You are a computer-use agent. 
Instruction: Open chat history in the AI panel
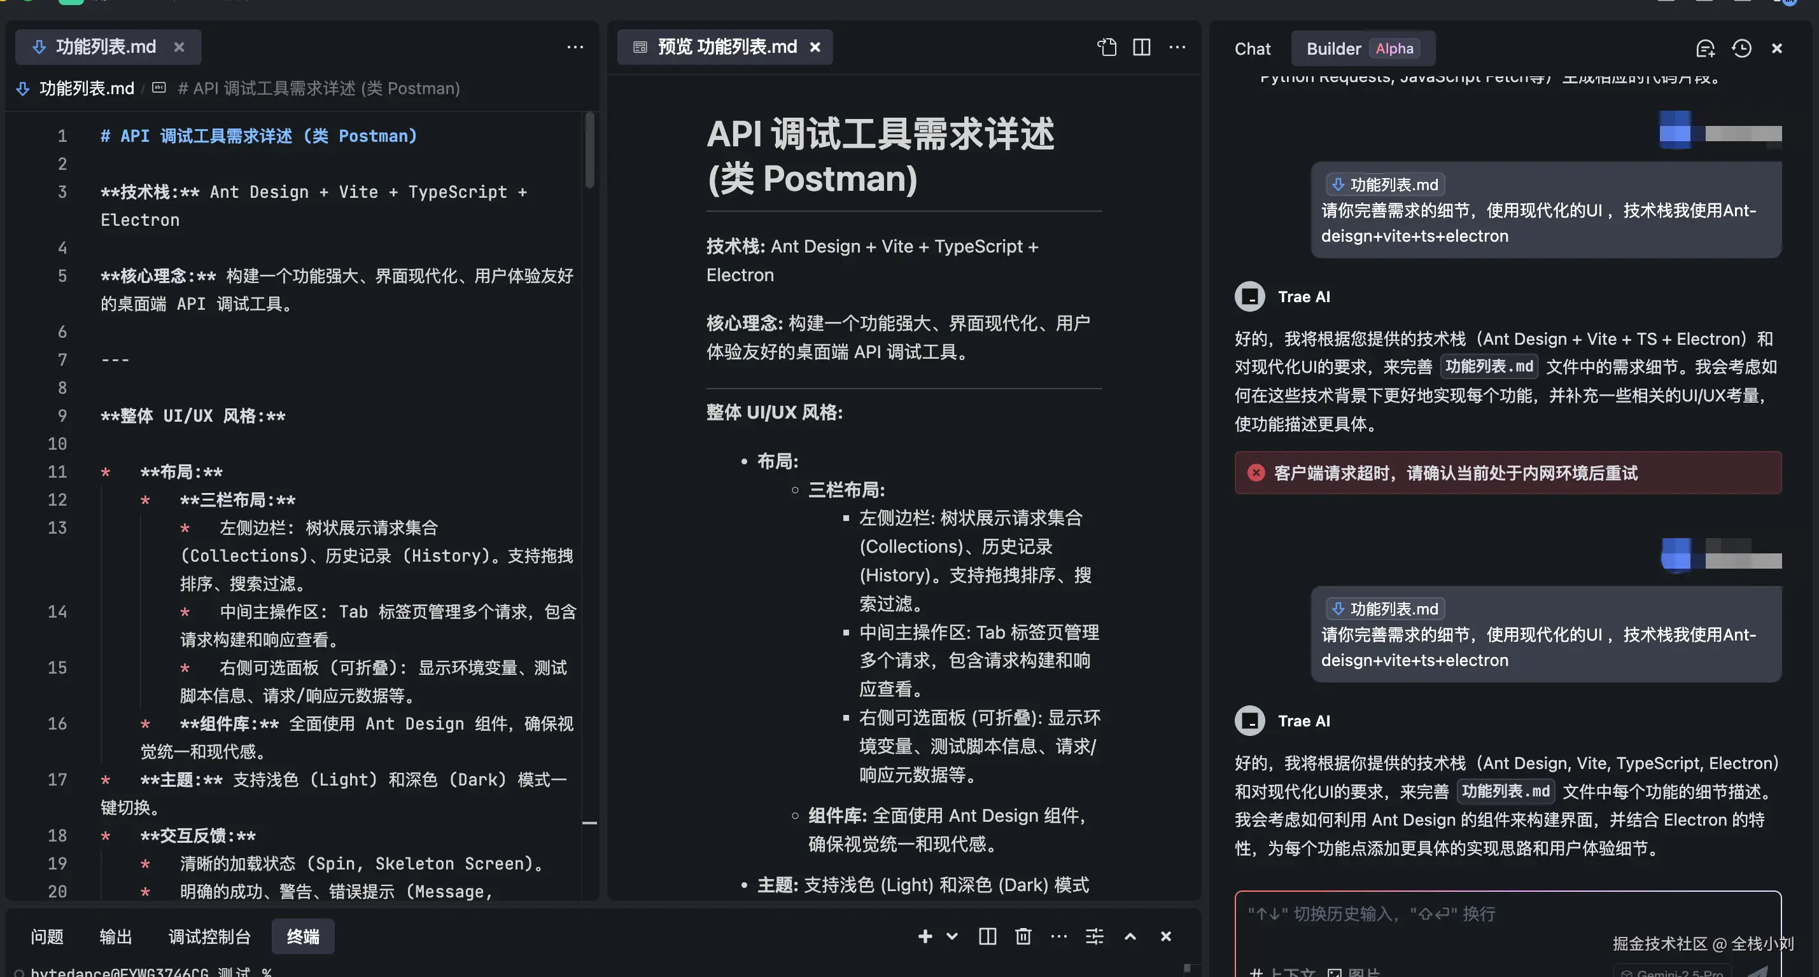tap(1741, 48)
